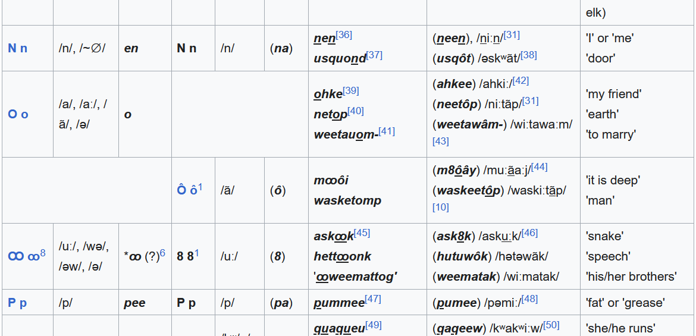Image resolution: width=696 pixels, height=336 pixels.
Task: Open citation 36 next to 'nen'
Action: point(344,35)
